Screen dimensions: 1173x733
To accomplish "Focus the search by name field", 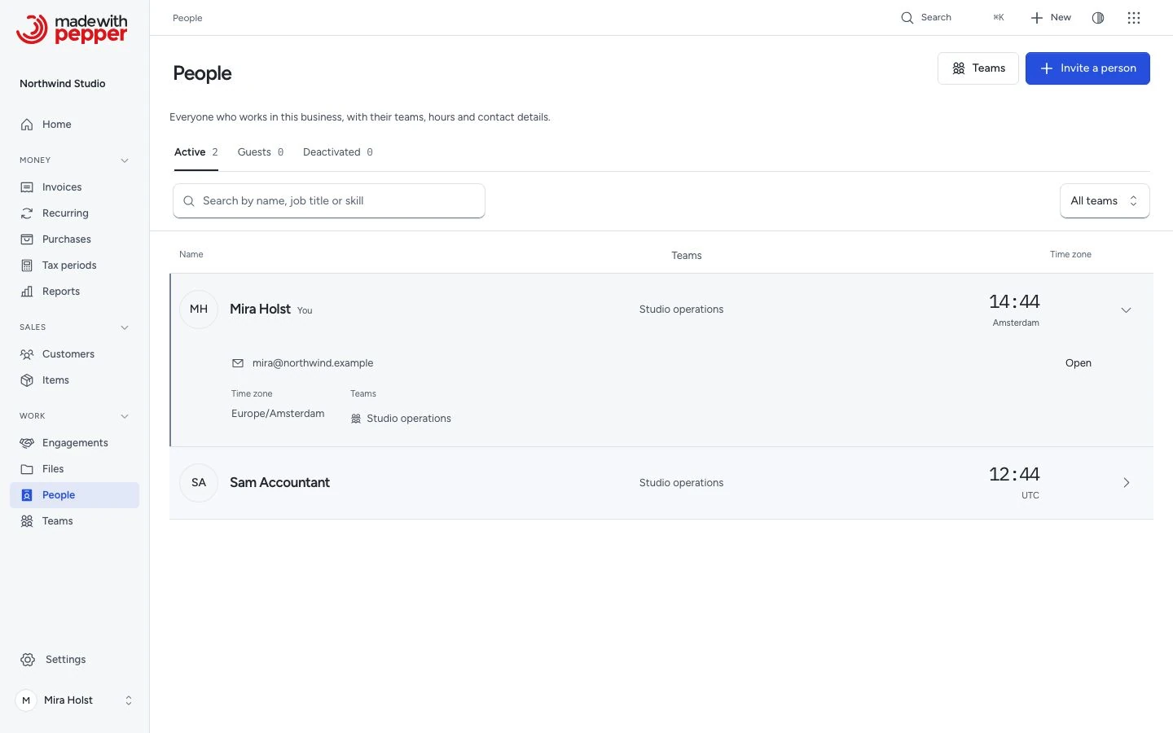I will pyautogui.click(x=329, y=201).
